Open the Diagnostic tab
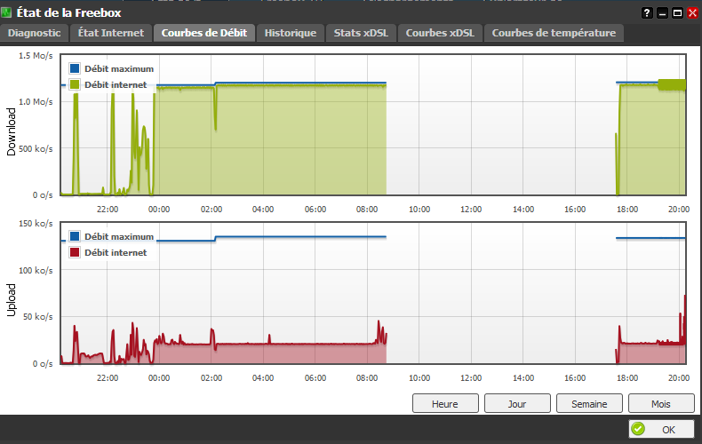 pos(34,33)
